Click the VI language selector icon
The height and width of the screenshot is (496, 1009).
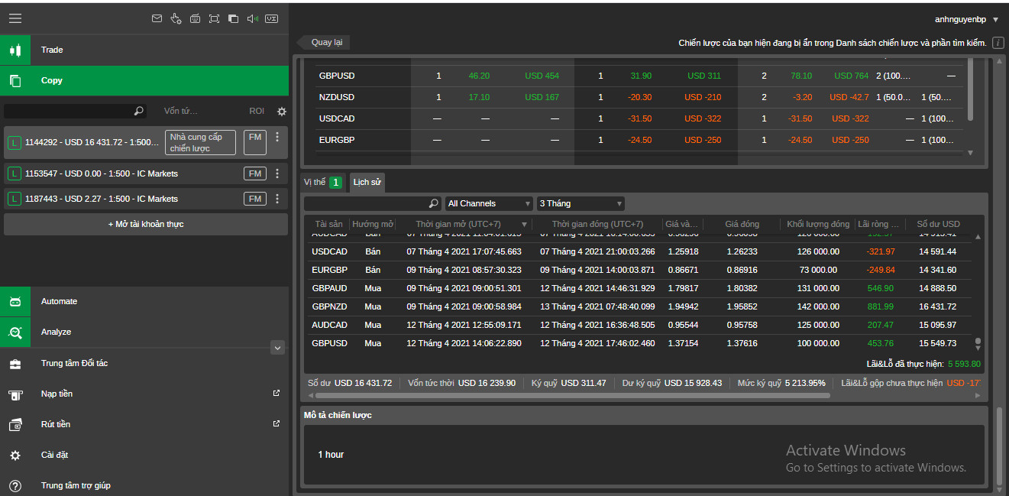coord(271,18)
